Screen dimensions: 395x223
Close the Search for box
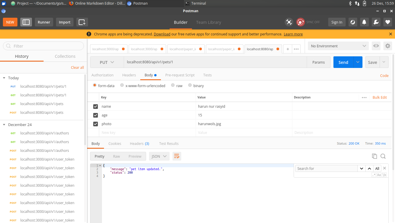385,168
